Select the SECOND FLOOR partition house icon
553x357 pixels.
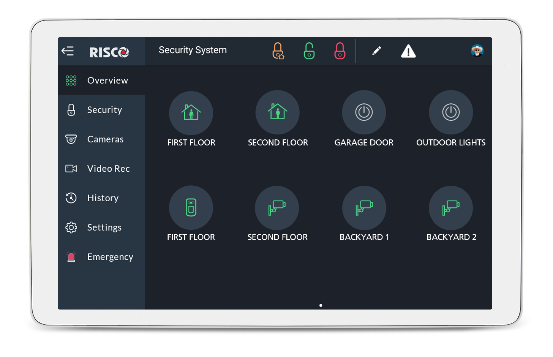click(x=278, y=112)
